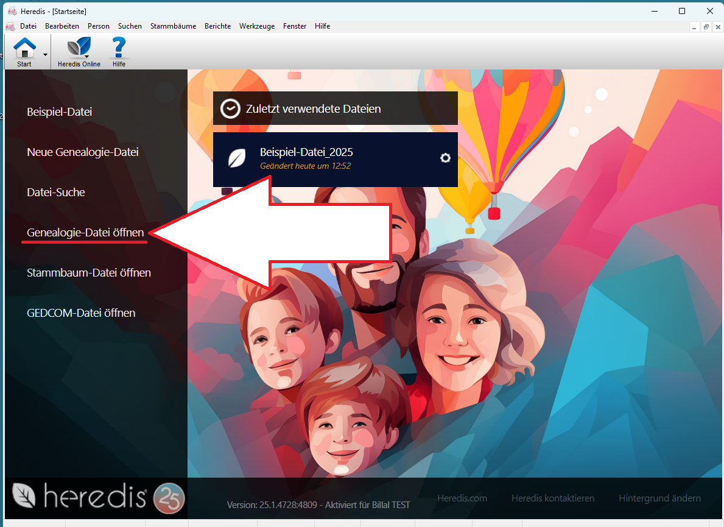Open the Werkzeuge menu
The width and height of the screenshot is (724, 527).
pyautogui.click(x=257, y=26)
